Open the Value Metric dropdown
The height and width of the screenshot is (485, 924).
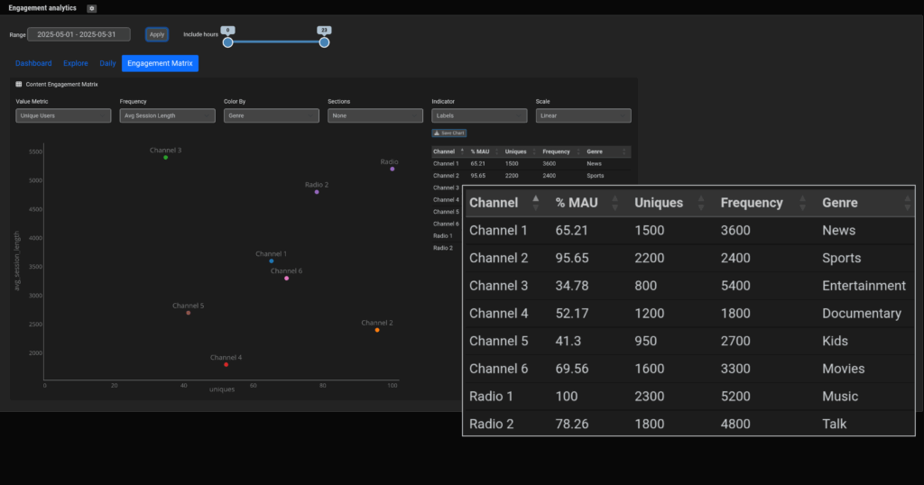tap(64, 115)
